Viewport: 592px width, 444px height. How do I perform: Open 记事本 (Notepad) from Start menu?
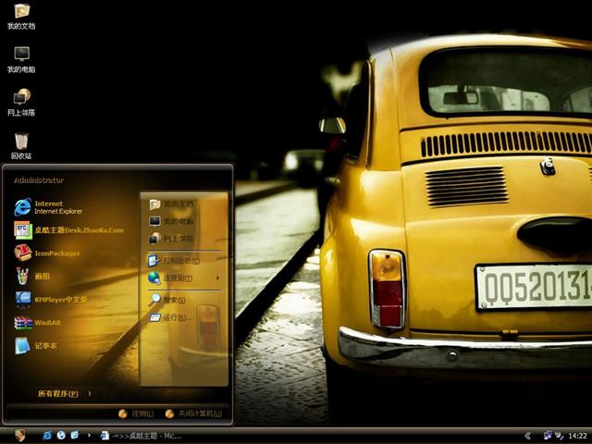click(x=42, y=345)
